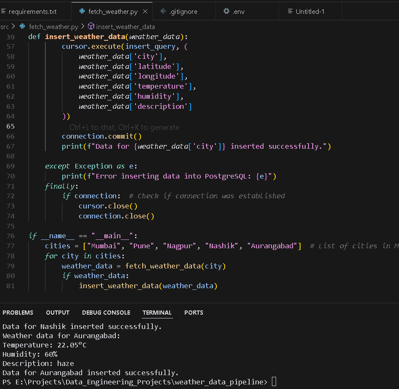The image size is (399, 389).
Task: Click weather_data['description'] on line 63
Action: pyautogui.click(x=135, y=106)
